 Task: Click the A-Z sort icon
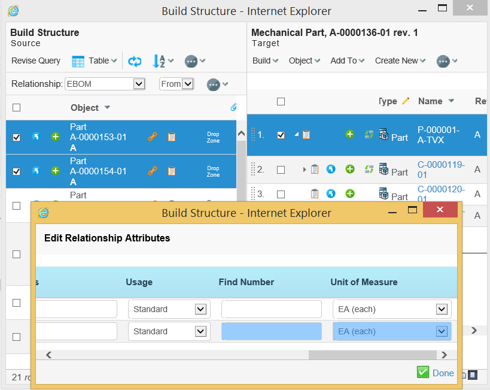(x=159, y=61)
